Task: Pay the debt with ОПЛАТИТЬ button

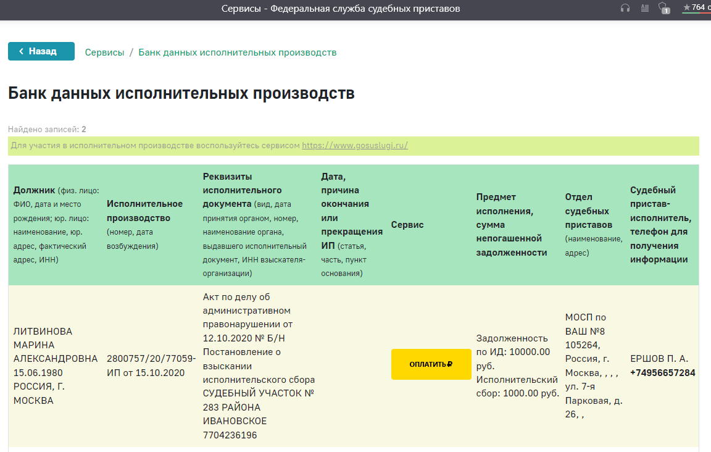Action: (431, 364)
